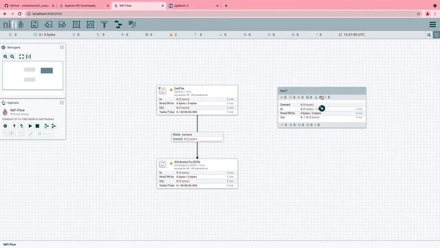Open the global hamburger menu
Screen dimensions: 440x248
pos(432,25)
